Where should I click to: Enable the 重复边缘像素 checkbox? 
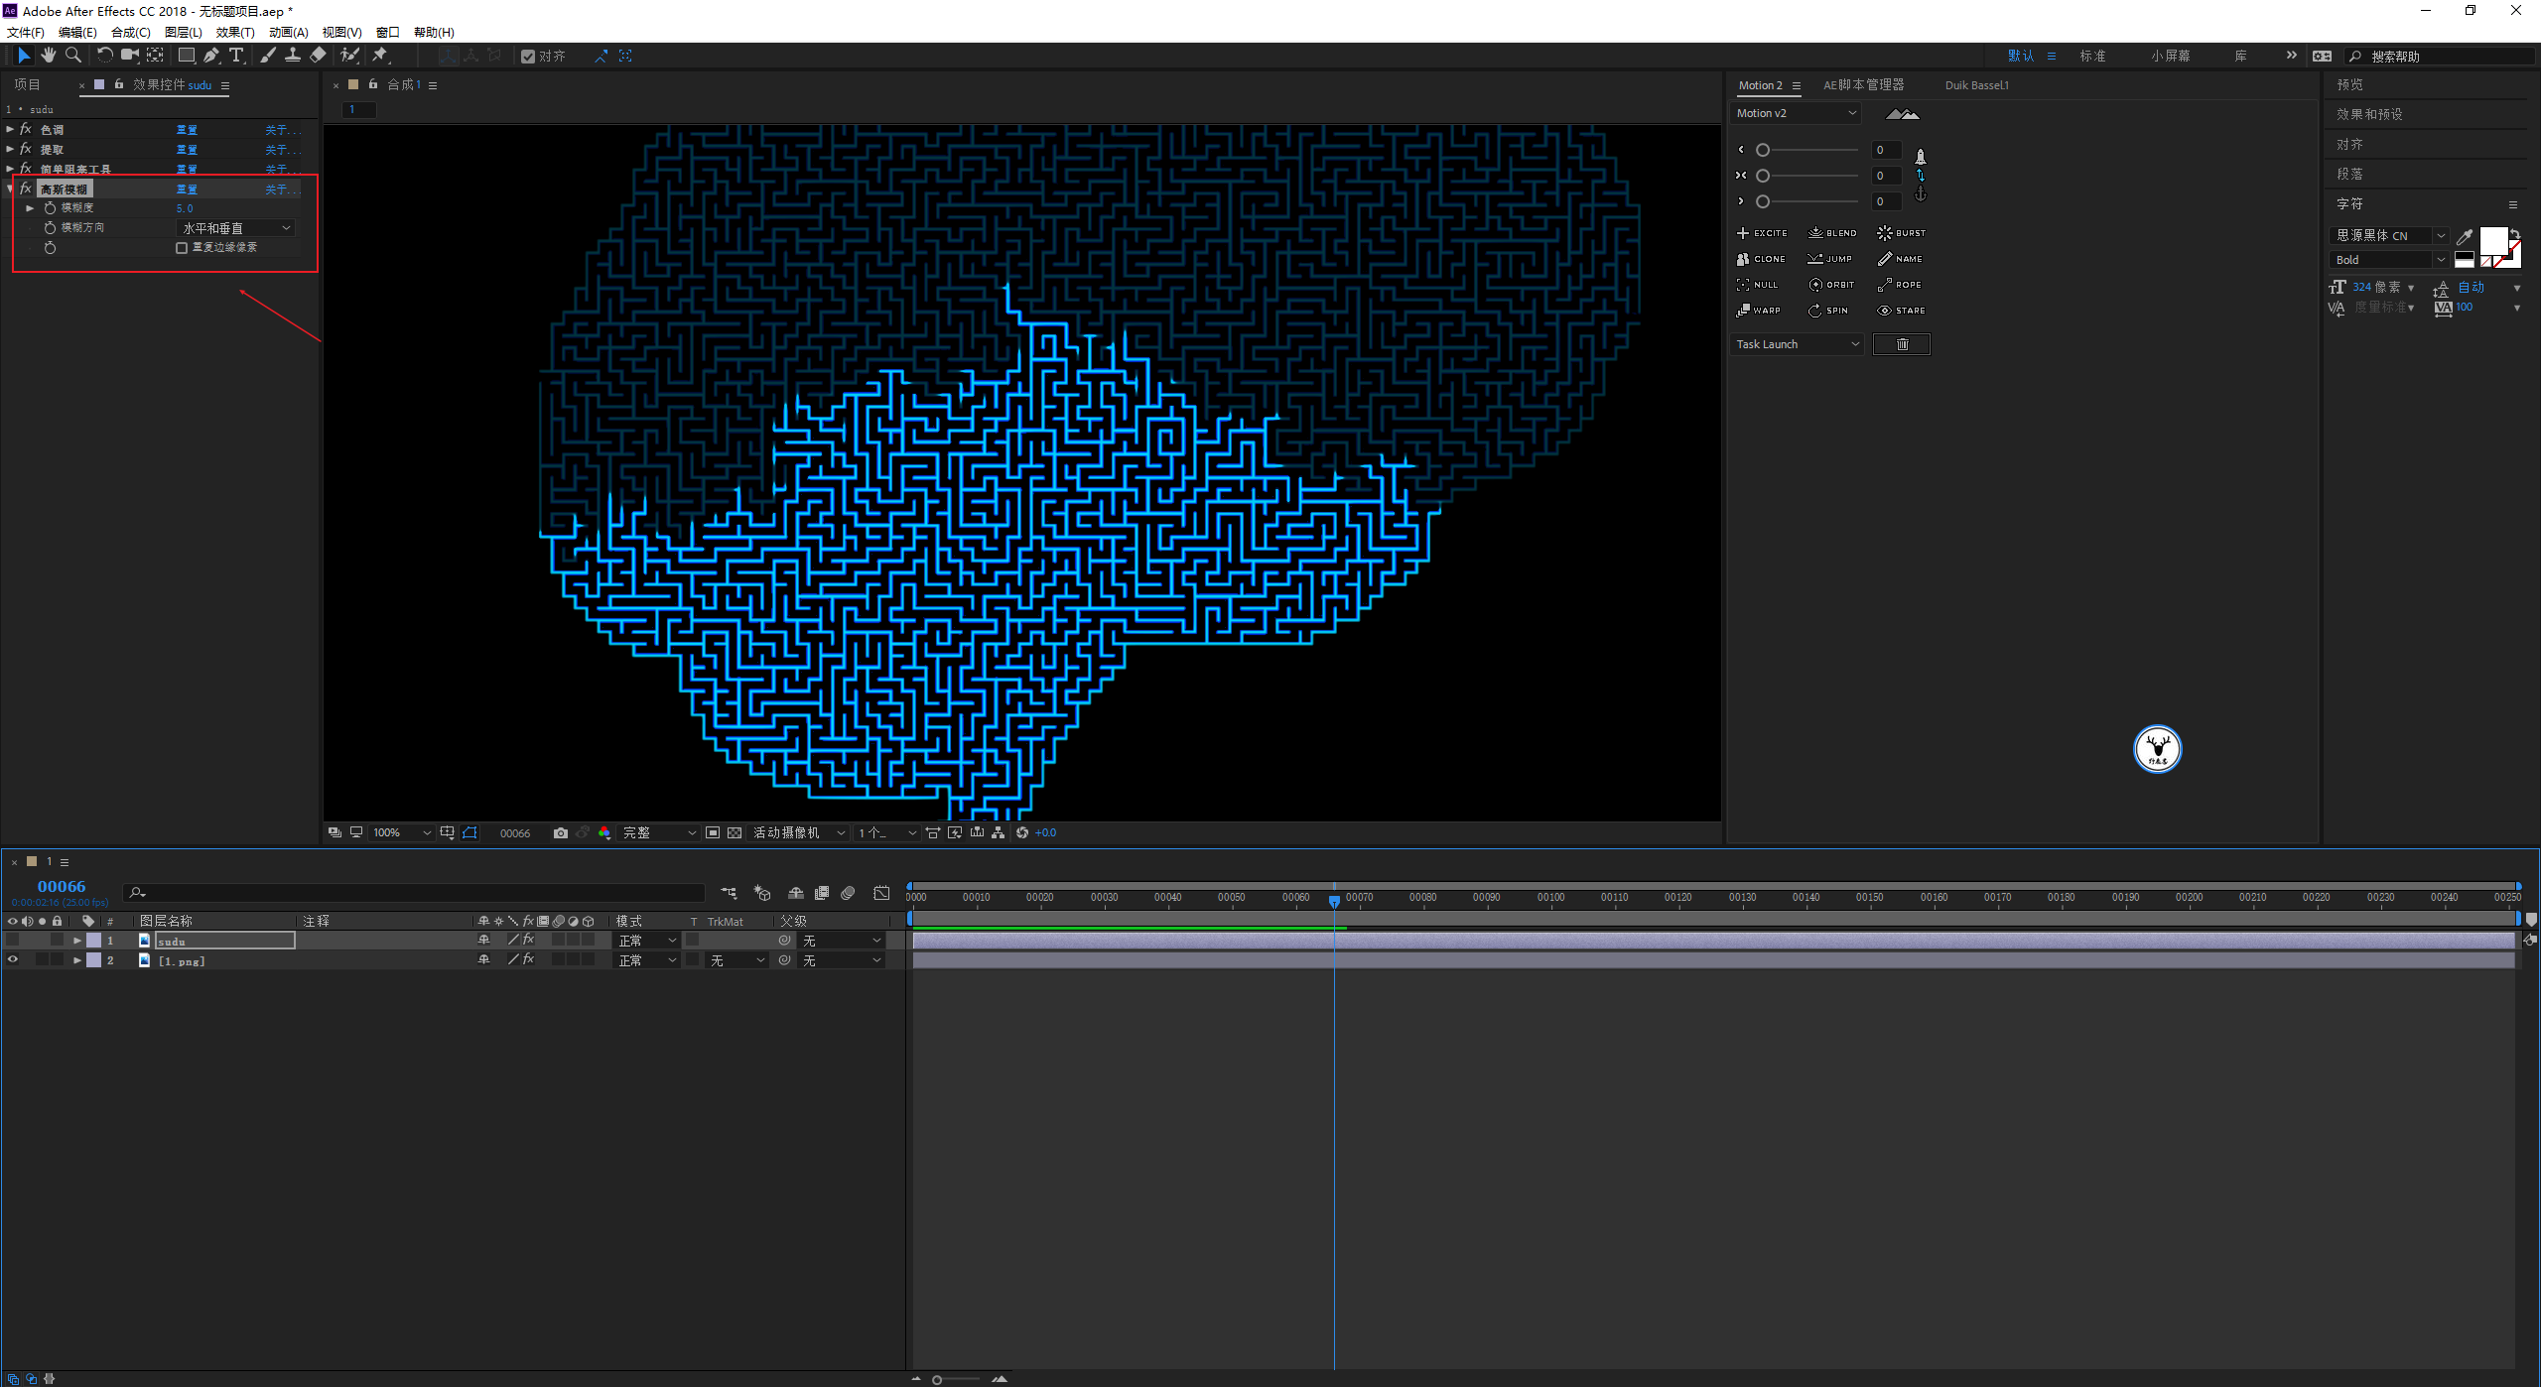(182, 248)
